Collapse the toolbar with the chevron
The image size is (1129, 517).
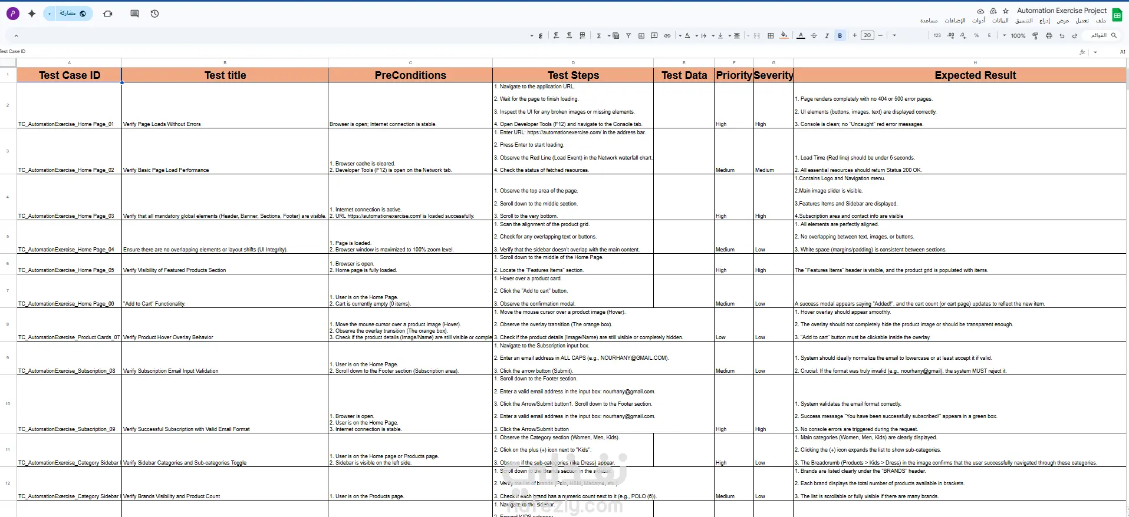tap(16, 35)
